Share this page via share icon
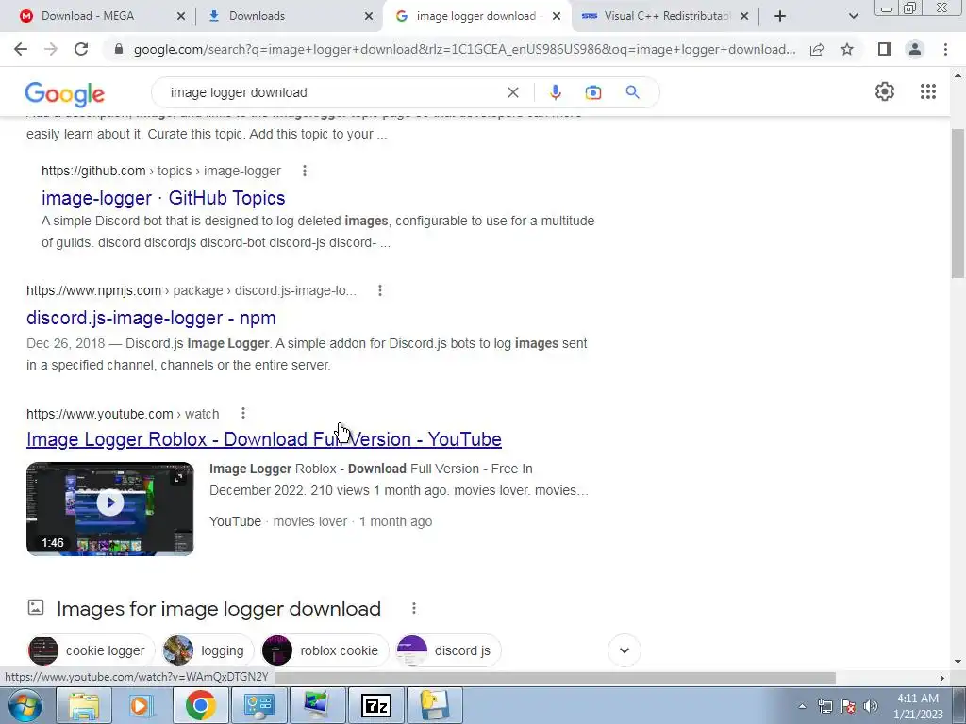This screenshot has height=724, width=966. pos(817,49)
